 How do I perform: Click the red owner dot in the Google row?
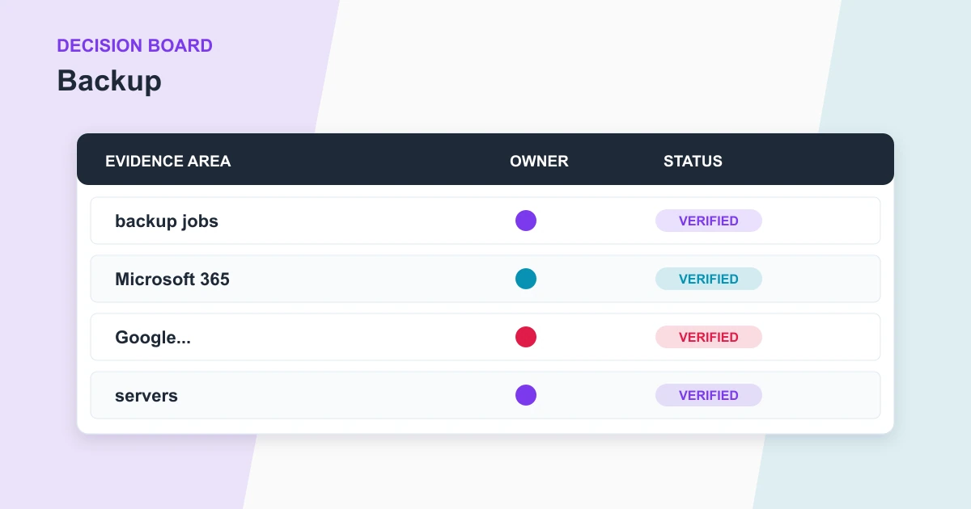pos(526,337)
